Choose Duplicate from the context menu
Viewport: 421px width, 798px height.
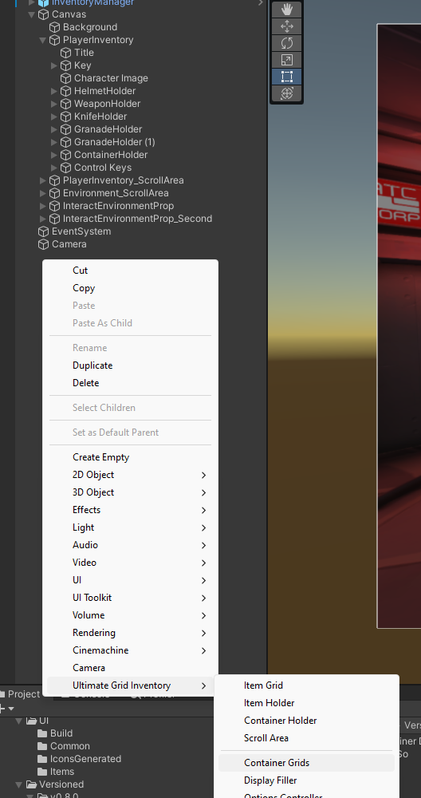point(130,365)
